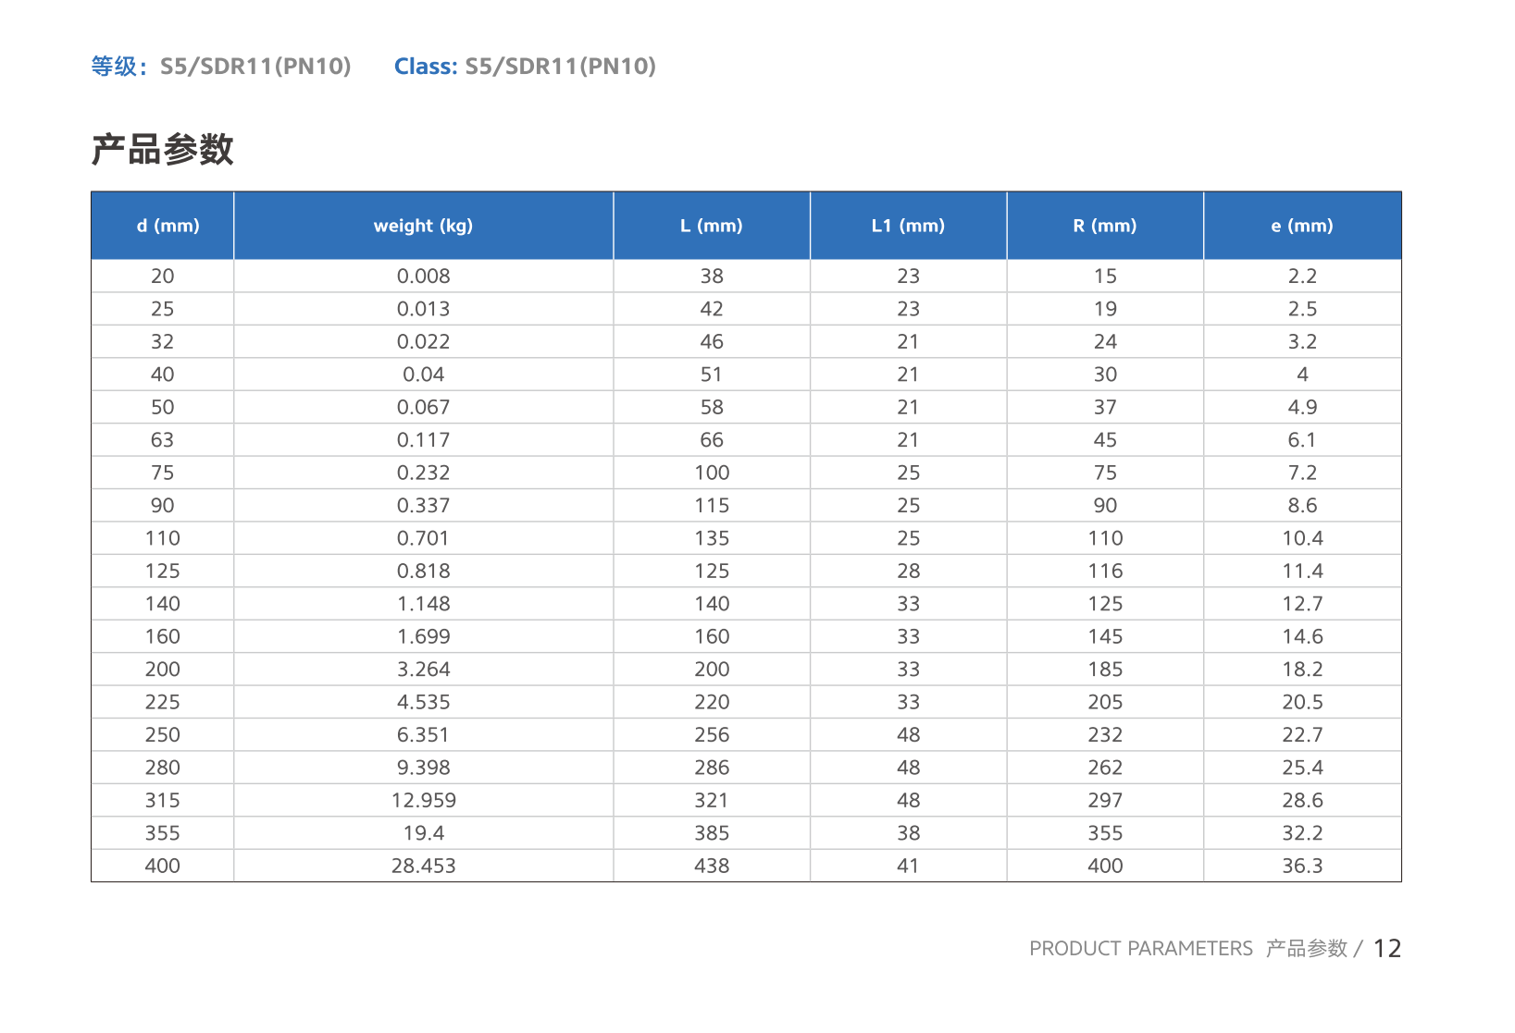Viewport: 1515px width, 1033px height.
Task: Click the 'weight (kg)' column header
Action: pos(423,226)
